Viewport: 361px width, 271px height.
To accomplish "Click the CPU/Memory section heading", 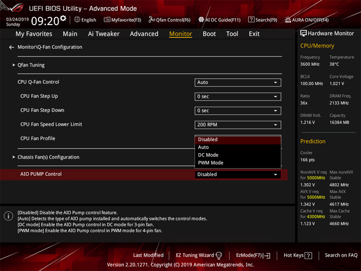I will [317, 46].
